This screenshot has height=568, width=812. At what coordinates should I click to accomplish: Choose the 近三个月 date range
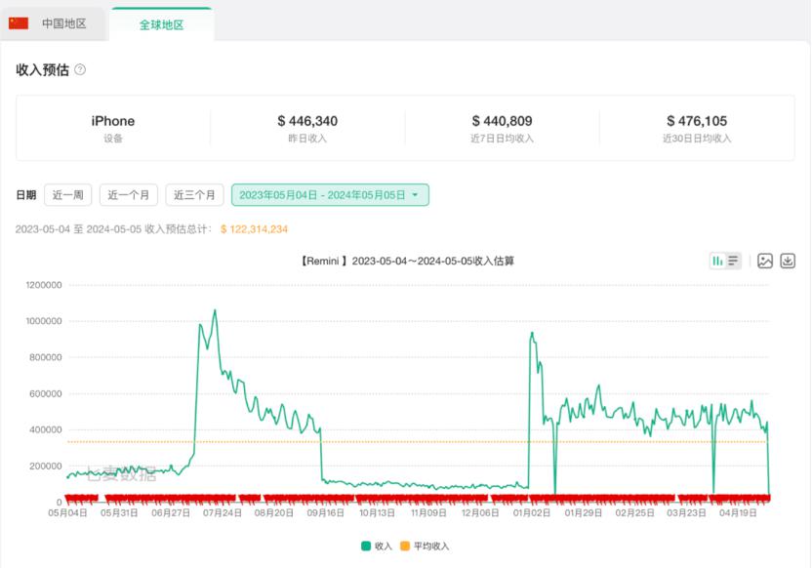pos(194,194)
